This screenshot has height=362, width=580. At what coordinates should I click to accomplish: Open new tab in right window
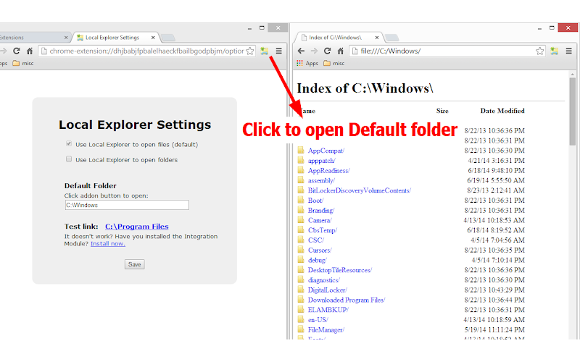pos(391,38)
